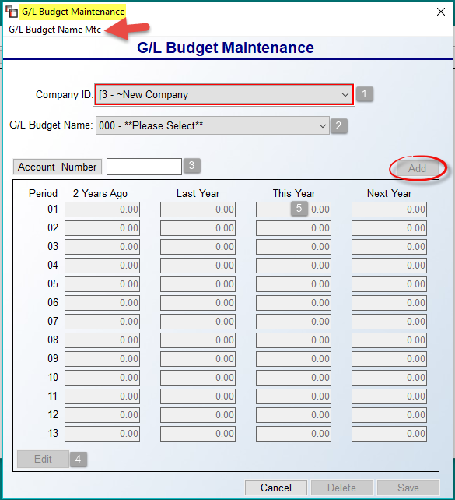Click the Save button
The height and width of the screenshot is (500, 455).
click(408, 488)
